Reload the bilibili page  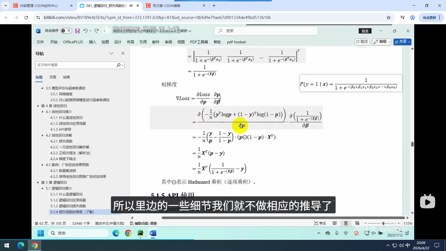(26, 18)
